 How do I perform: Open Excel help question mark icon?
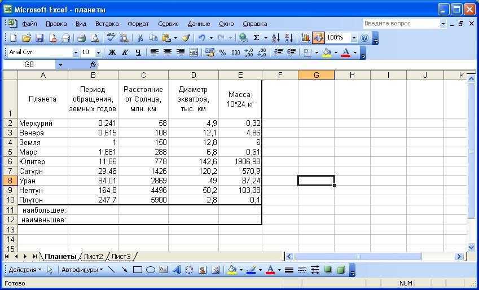pos(364,38)
